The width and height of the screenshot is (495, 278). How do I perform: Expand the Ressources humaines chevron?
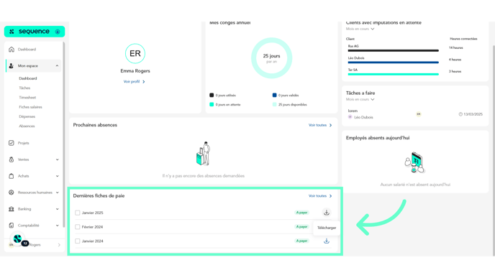[57, 193]
